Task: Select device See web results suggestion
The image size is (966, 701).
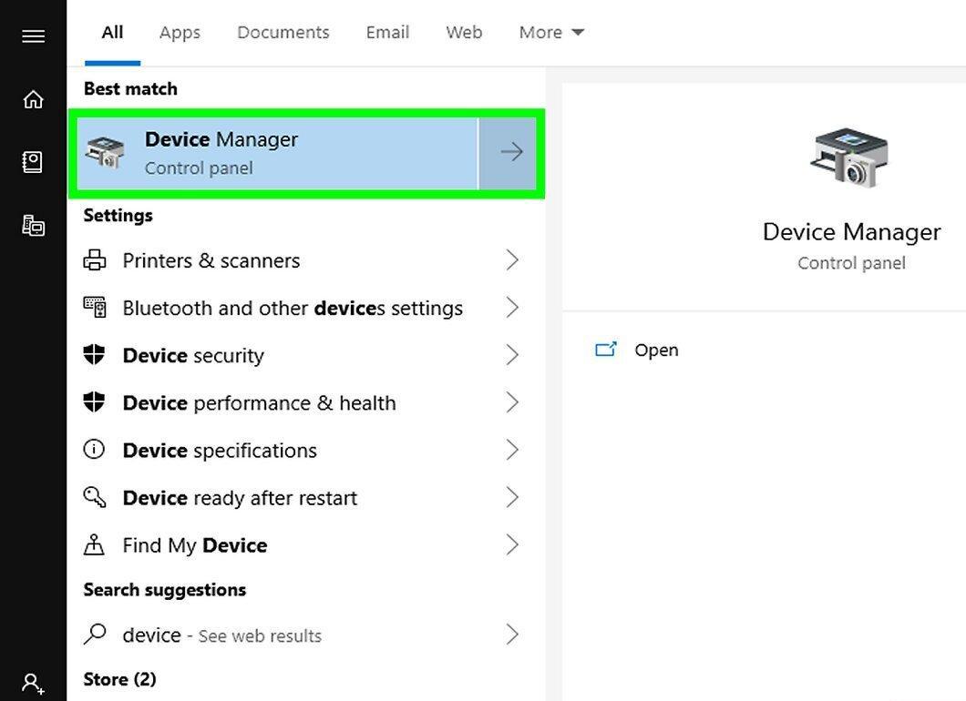Action: point(306,634)
